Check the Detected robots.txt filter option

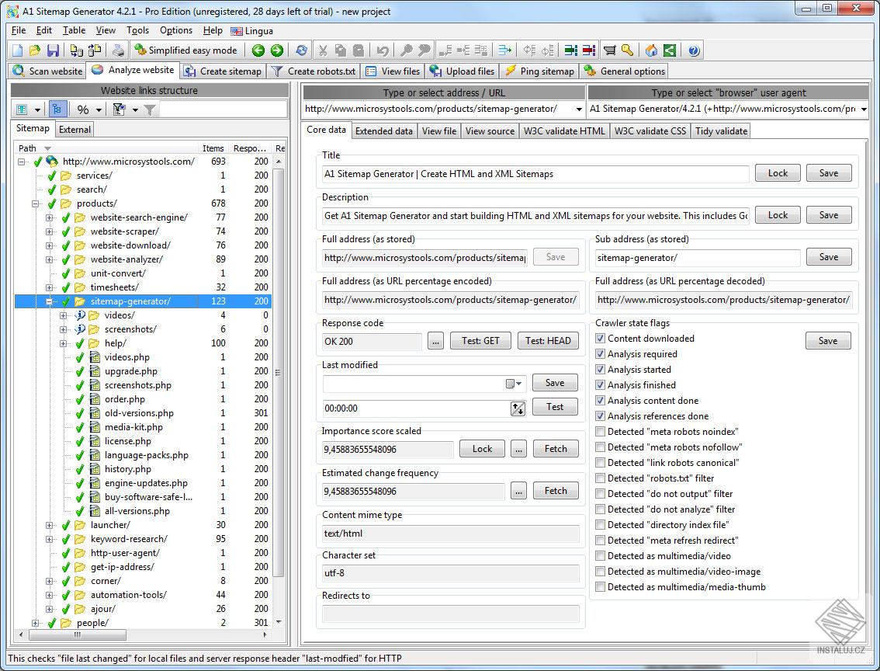click(x=600, y=478)
